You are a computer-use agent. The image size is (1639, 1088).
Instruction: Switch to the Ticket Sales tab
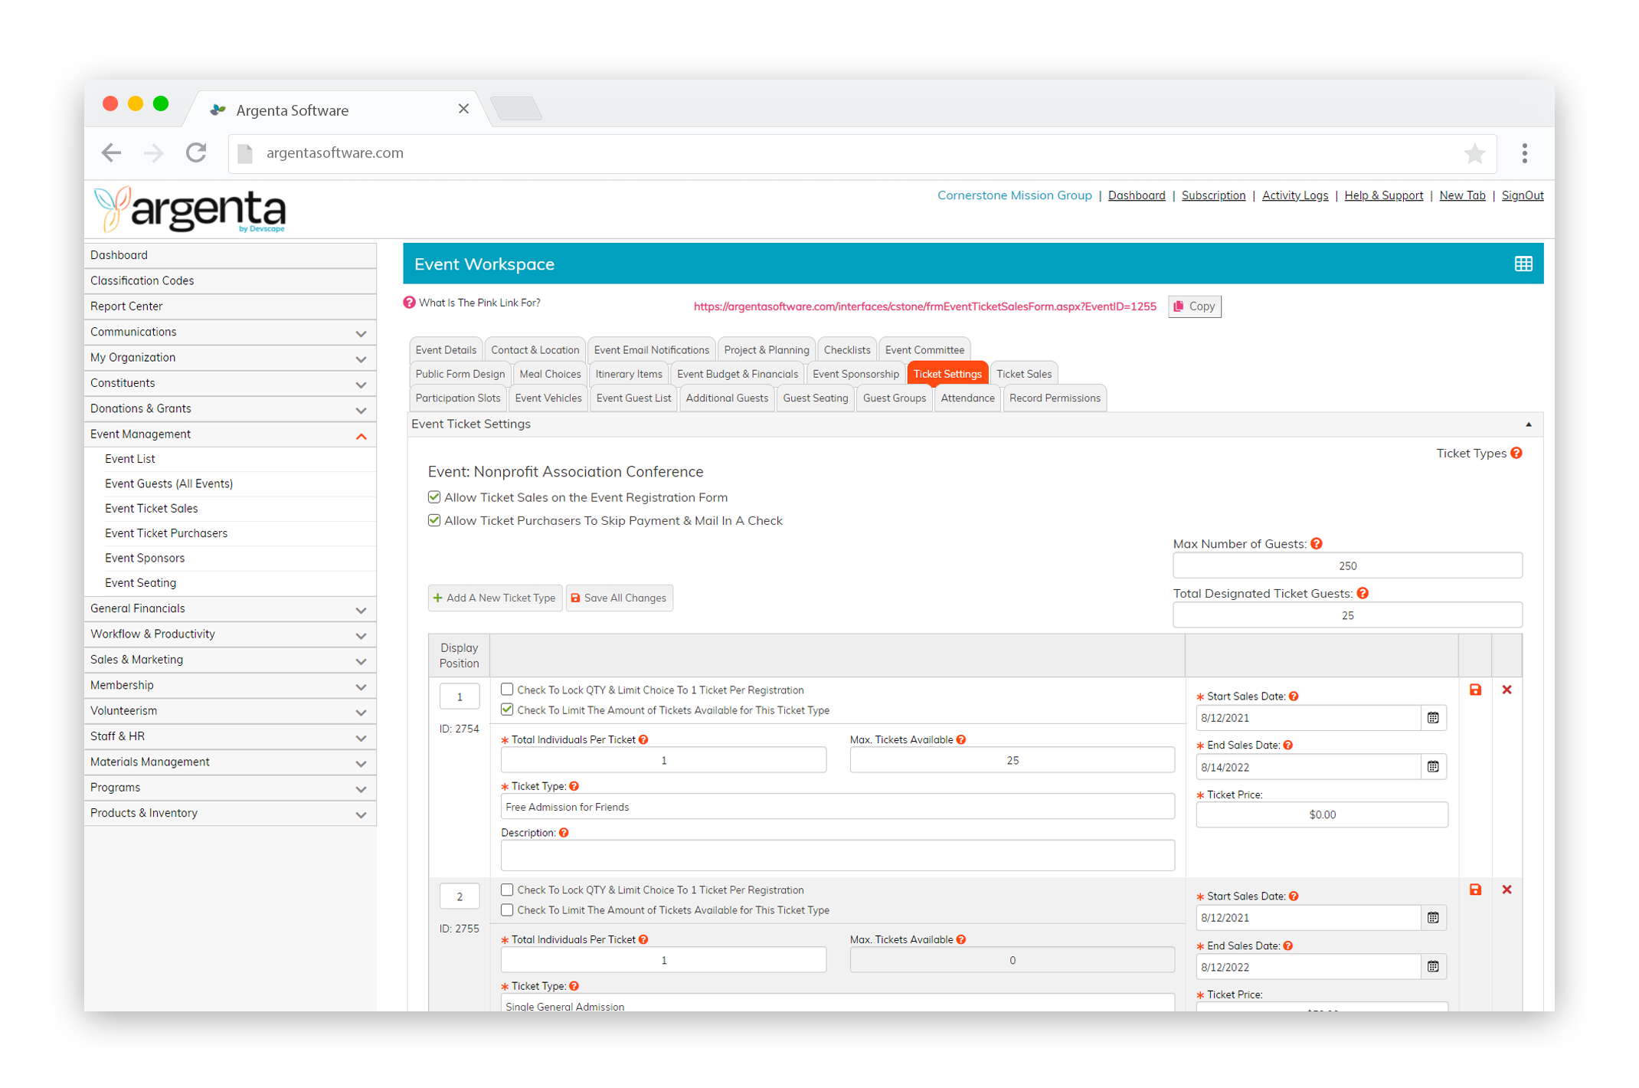point(1023,374)
